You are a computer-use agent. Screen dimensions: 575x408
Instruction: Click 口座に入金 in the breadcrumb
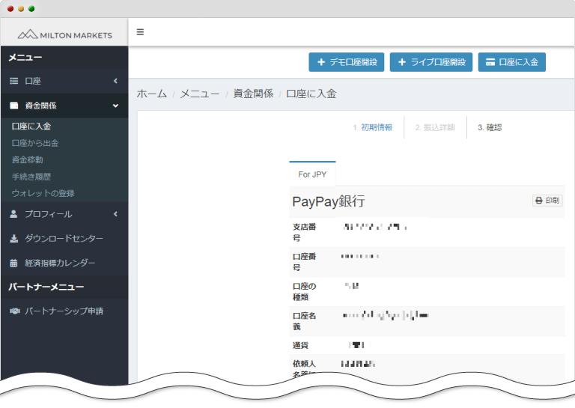coord(311,94)
